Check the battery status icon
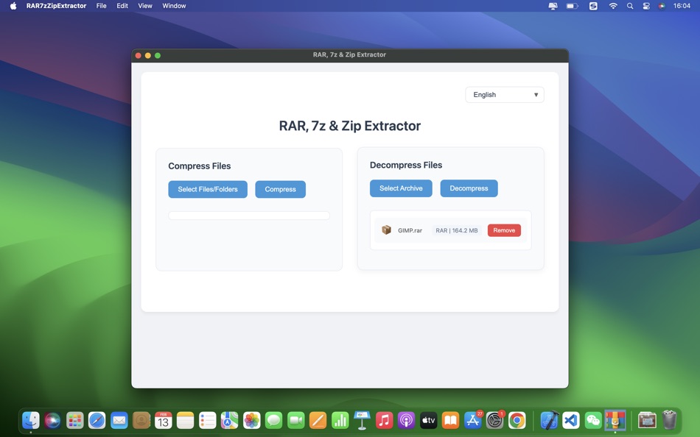This screenshot has height=437, width=700. [573, 6]
